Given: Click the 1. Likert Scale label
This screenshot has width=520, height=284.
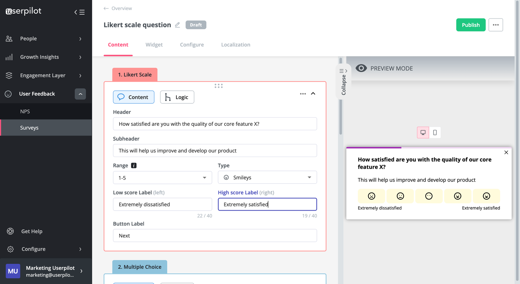Looking at the screenshot, I should (x=135, y=75).
